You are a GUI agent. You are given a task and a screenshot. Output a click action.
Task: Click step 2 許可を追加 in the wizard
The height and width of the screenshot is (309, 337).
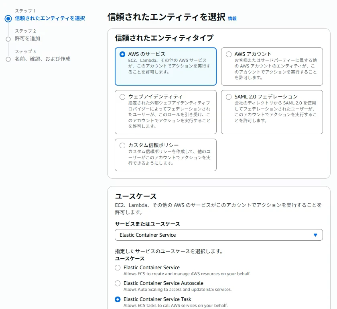(x=28, y=39)
